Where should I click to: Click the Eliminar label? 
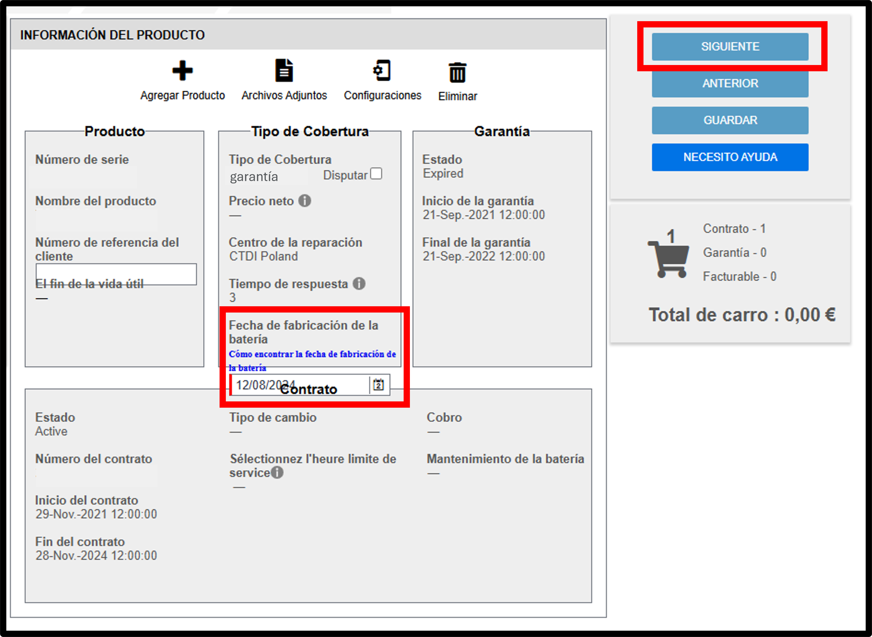point(457,96)
